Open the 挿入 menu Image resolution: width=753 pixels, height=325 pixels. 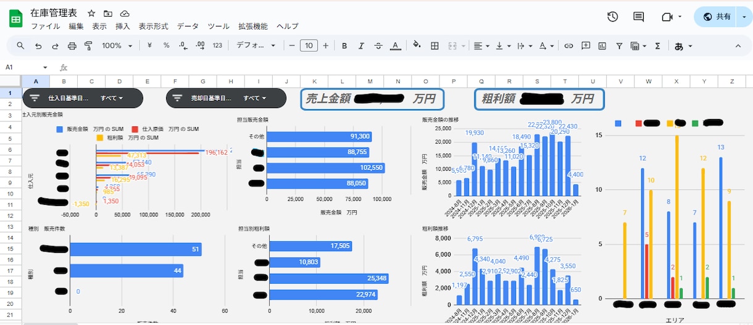pos(123,27)
